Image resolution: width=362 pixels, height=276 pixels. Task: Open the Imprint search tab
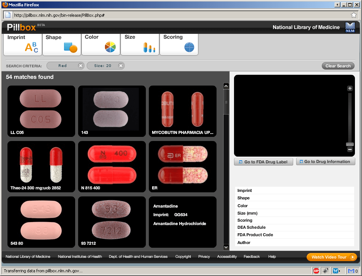tap(23, 44)
